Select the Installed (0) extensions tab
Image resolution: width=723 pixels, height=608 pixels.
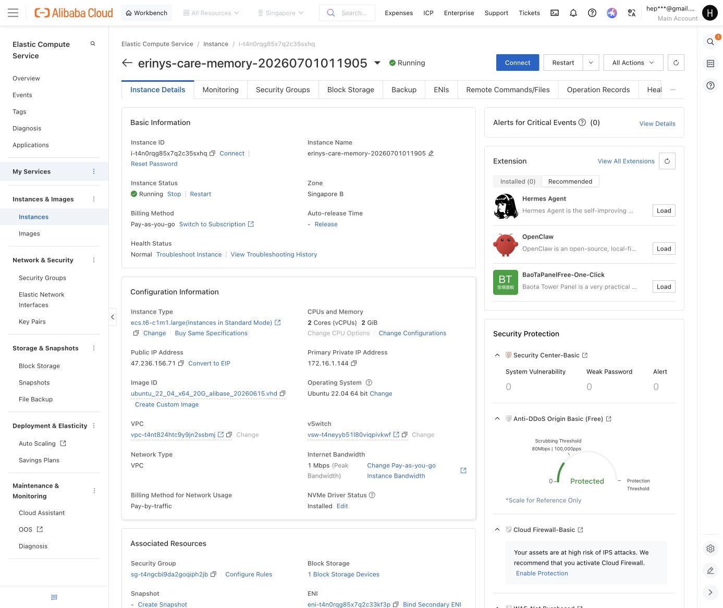[x=518, y=181]
